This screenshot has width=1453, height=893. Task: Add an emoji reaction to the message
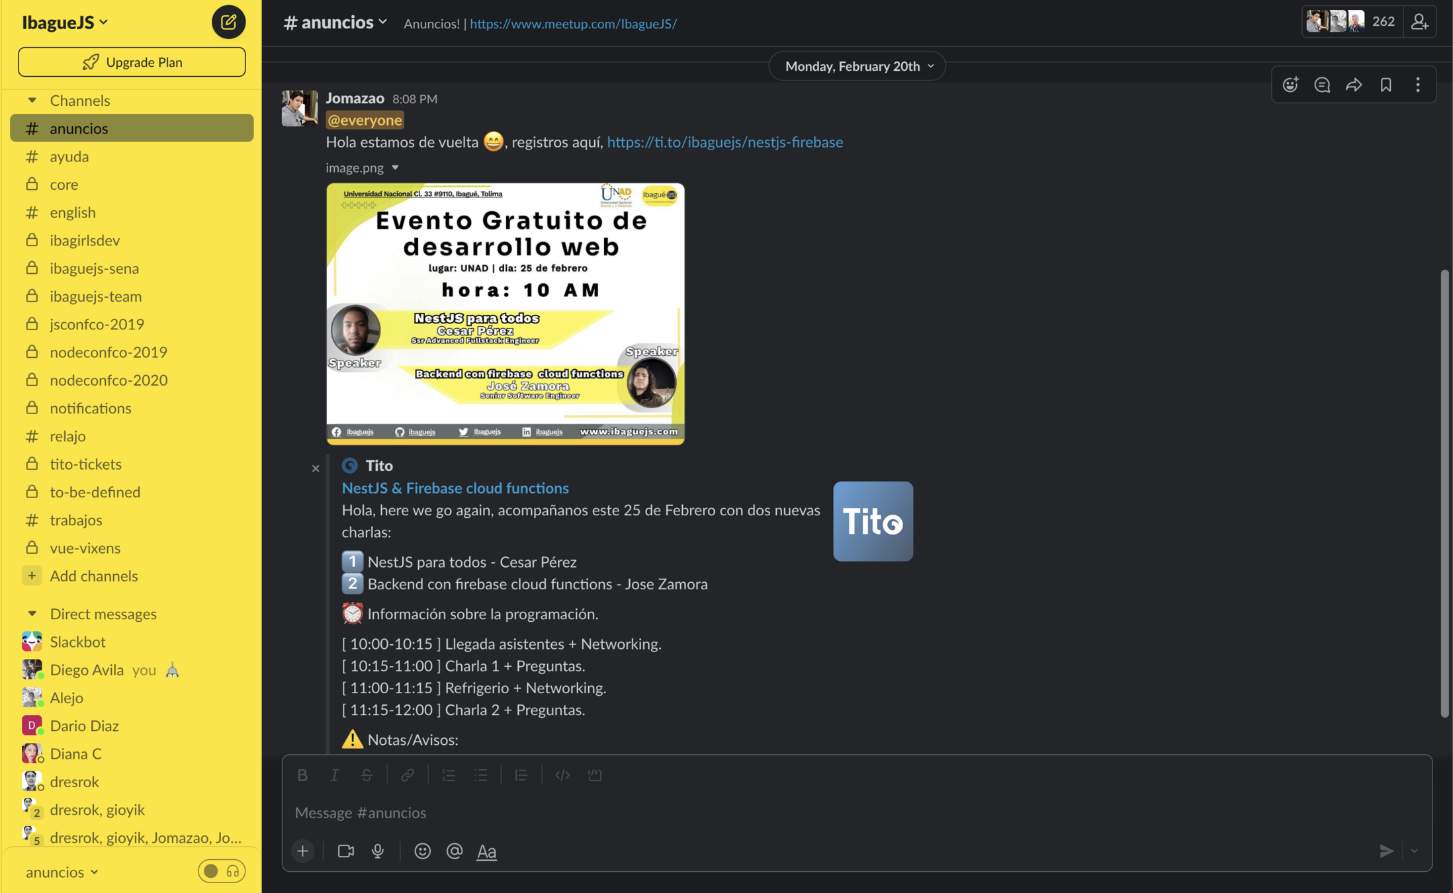[x=1290, y=85]
